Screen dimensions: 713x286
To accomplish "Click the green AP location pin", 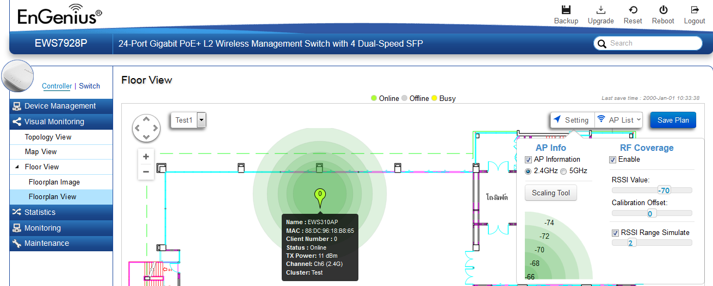I will (x=320, y=198).
